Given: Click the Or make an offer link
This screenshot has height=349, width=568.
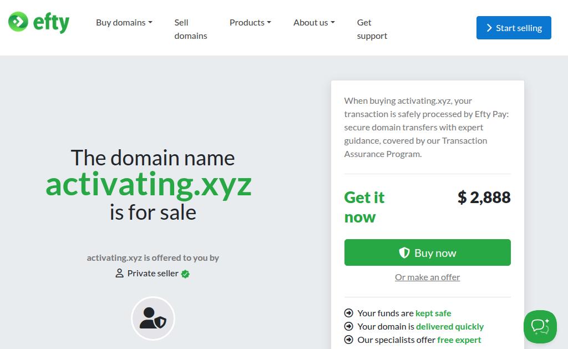Looking at the screenshot, I should (428, 277).
